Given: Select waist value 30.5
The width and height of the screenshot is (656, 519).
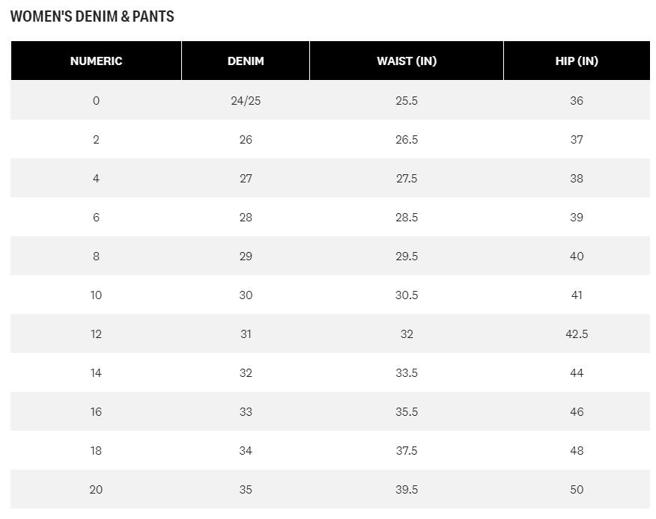Looking at the screenshot, I should click(406, 295).
